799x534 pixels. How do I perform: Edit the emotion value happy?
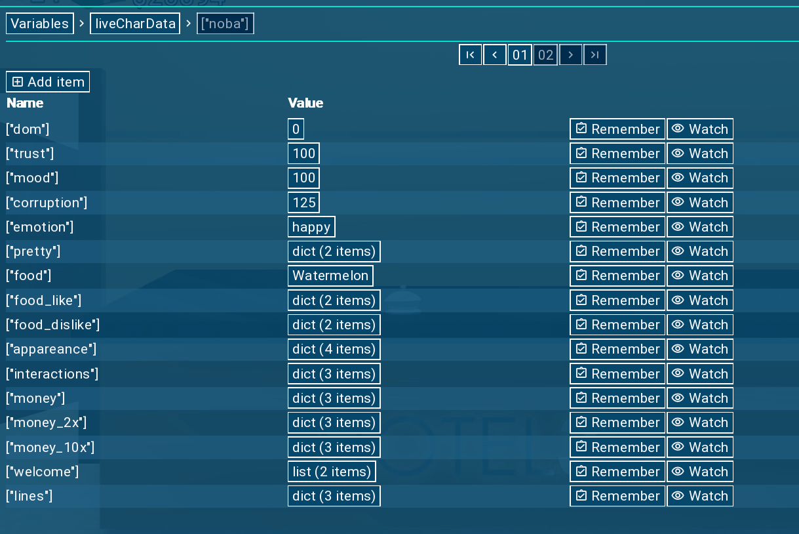(x=311, y=227)
